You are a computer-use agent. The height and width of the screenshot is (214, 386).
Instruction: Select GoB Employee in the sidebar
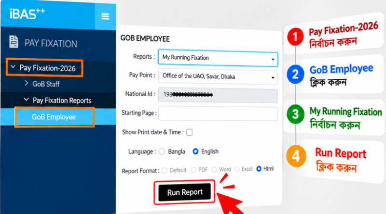tap(55, 117)
